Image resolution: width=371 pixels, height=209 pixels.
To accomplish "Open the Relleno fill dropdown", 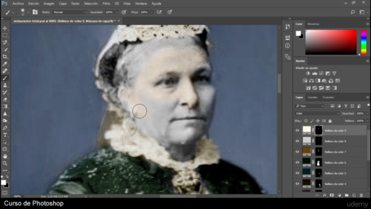I will [367, 121].
